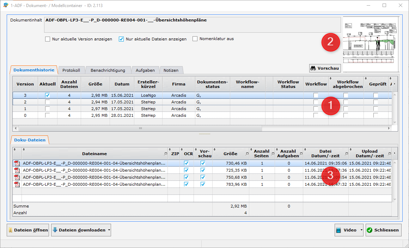
Task: Toggle the 'Nomenklatur aus' checkbox
Action: (195, 39)
